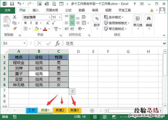
Task: Toggle Bold formatting
Action: tap(26, 23)
